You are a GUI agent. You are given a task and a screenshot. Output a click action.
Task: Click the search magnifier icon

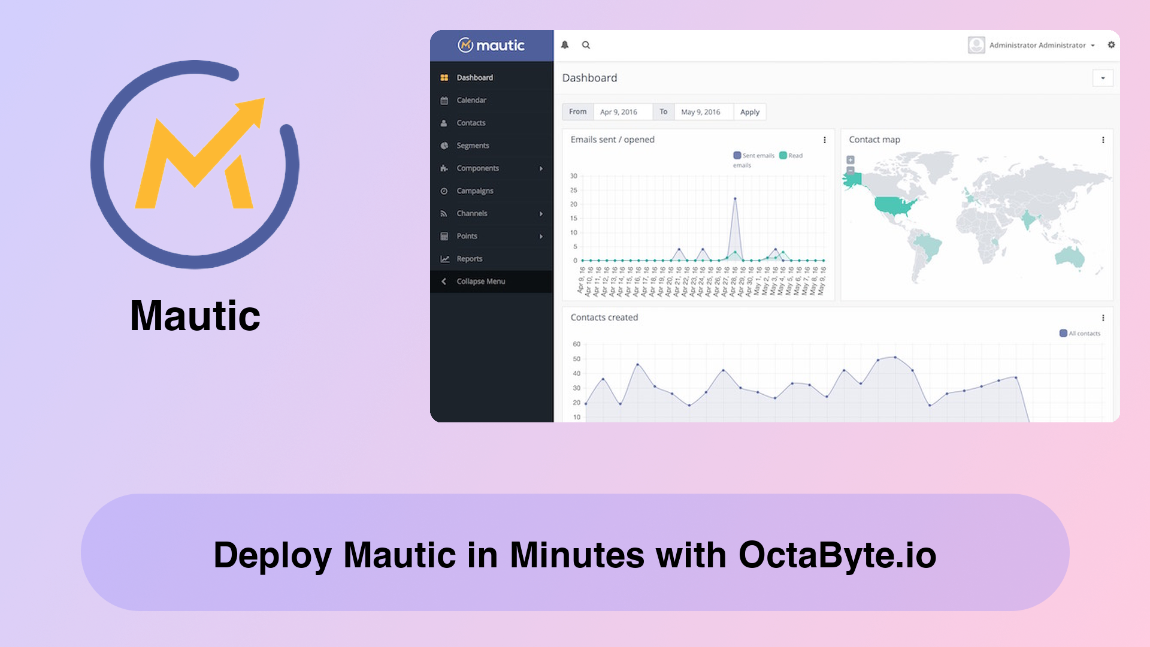pos(586,45)
